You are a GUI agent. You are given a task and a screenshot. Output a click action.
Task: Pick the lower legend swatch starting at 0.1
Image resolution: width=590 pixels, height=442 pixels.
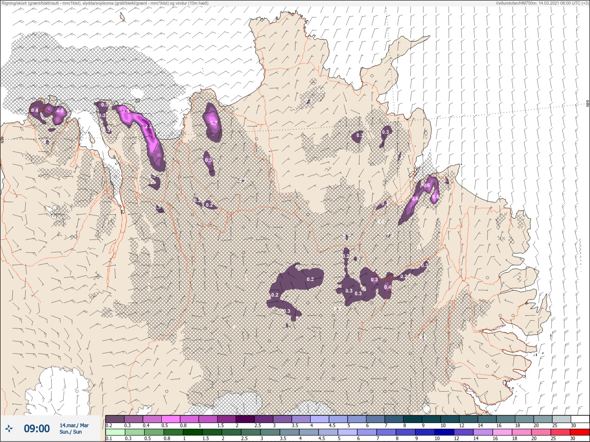115,432
